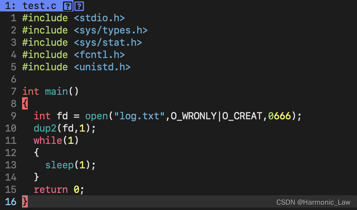Click the return keyword on line 15
The height and width of the screenshot is (210, 357).
(x=51, y=190)
